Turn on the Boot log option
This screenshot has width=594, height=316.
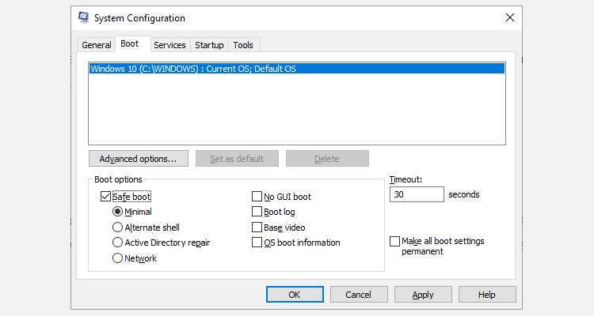pyautogui.click(x=257, y=212)
